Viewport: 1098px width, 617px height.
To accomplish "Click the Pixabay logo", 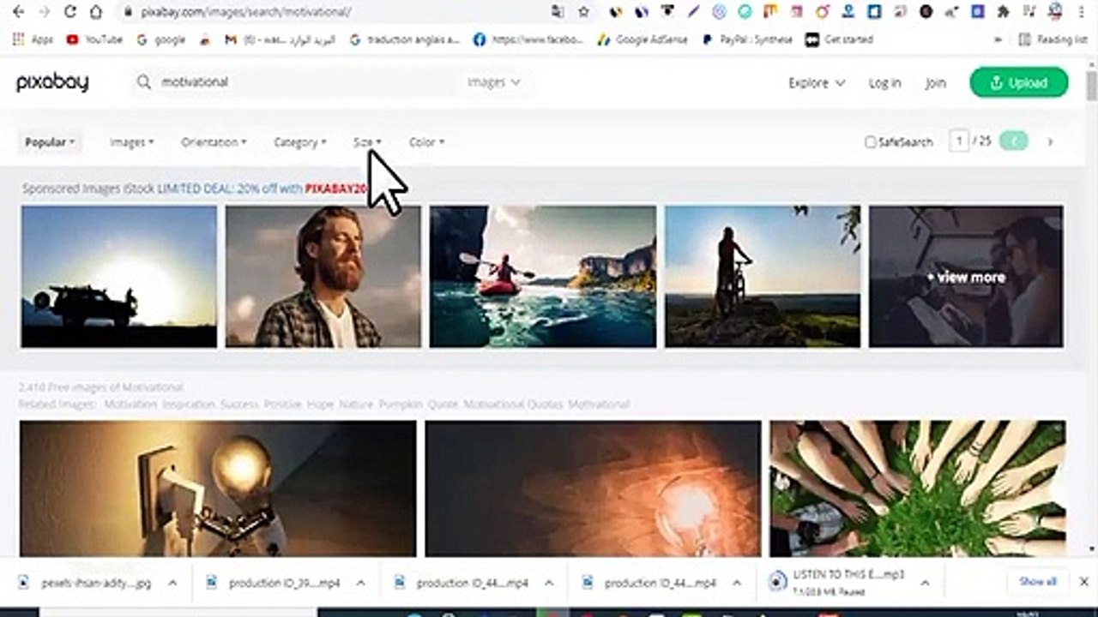I will click(52, 82).
